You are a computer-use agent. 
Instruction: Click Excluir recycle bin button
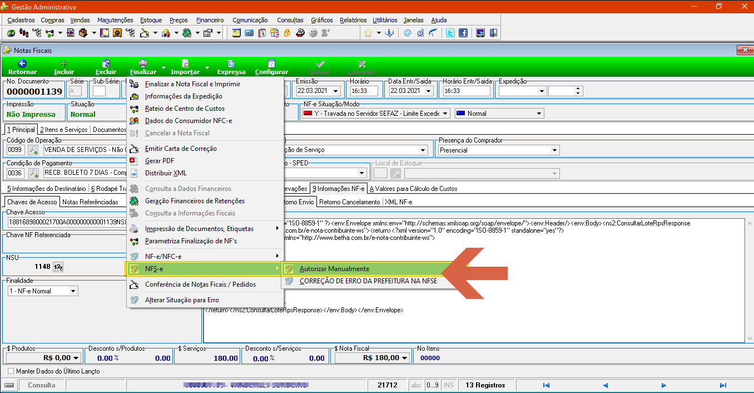point(106,67)
